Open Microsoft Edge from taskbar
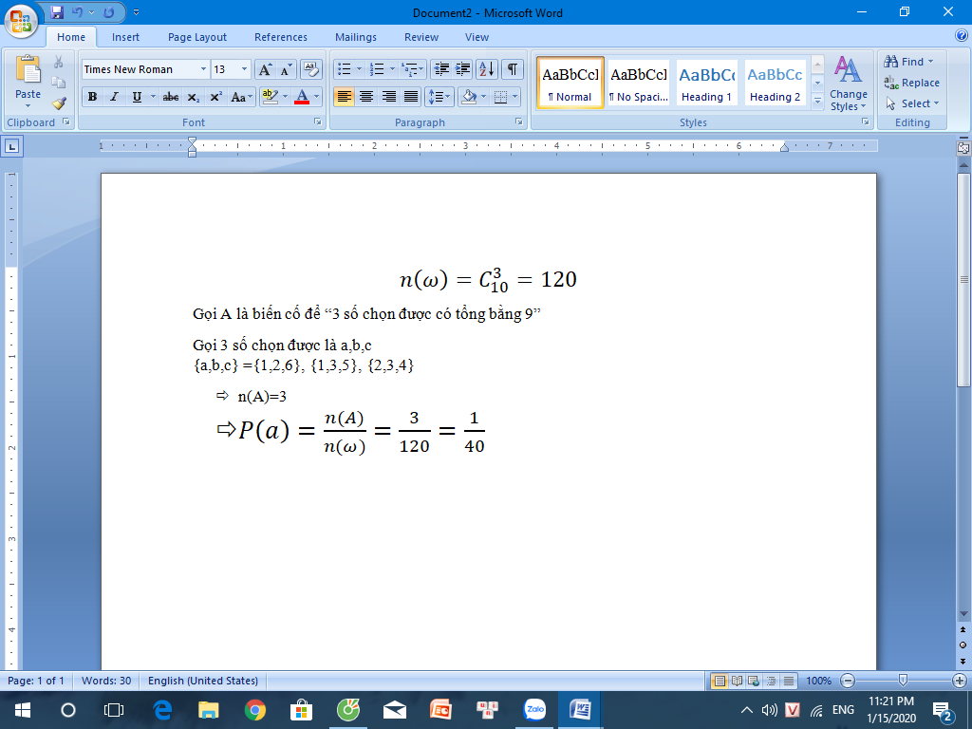Viewport: 972px width, 729px height. tap(162, 710)
